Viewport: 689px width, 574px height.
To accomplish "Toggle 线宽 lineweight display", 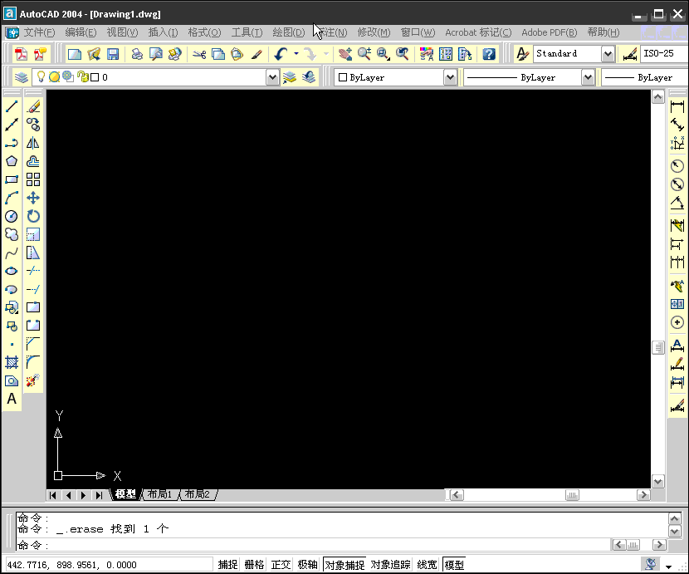I will [x=427, y=564].
